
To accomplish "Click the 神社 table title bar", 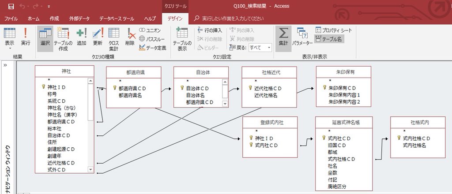I will coord(64,72).
